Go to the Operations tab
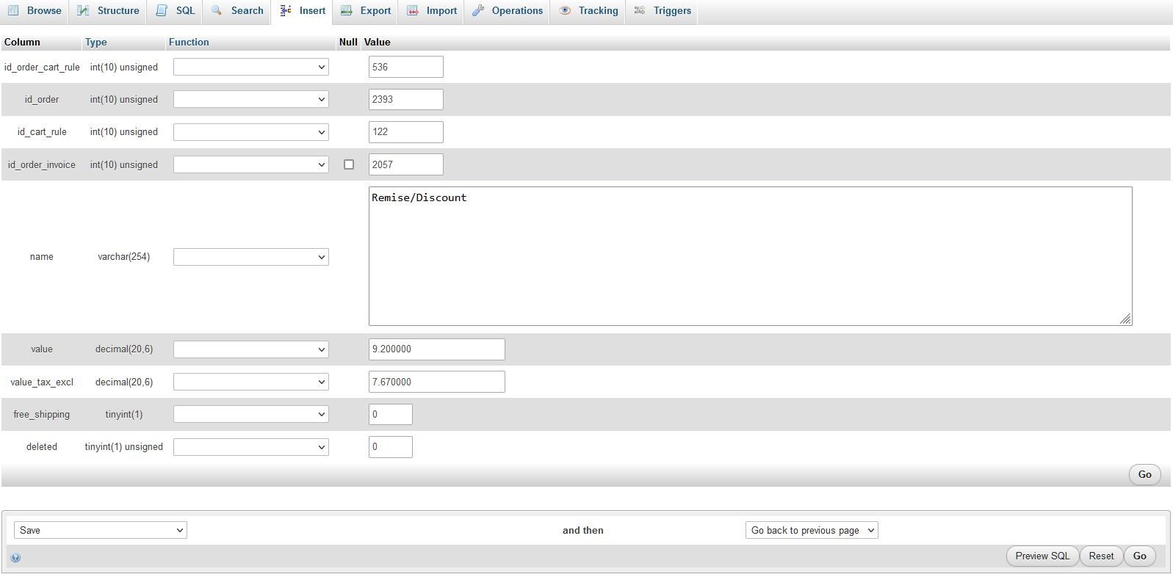The height and width of the screenshot is (588, 1173). (x=508, y=11)
